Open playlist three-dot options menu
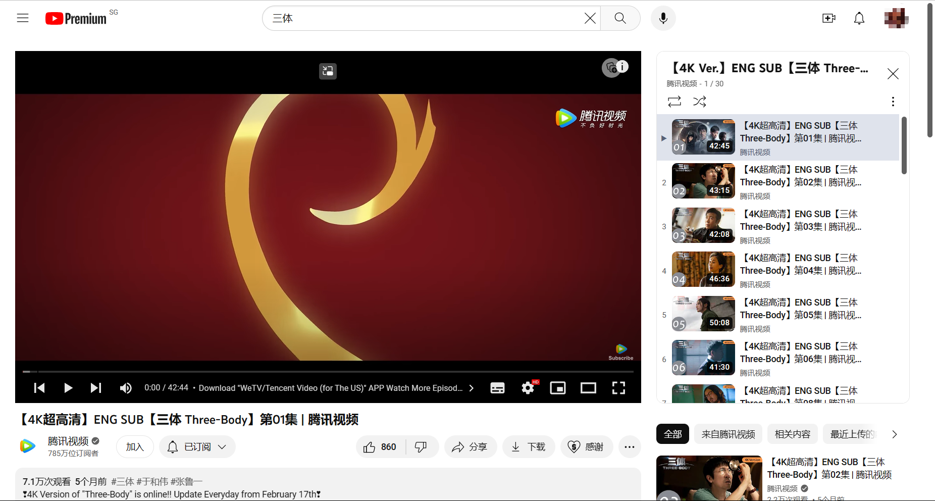This screenshot has height=501, width=935. pyautogui.click(x=893, y=102)
